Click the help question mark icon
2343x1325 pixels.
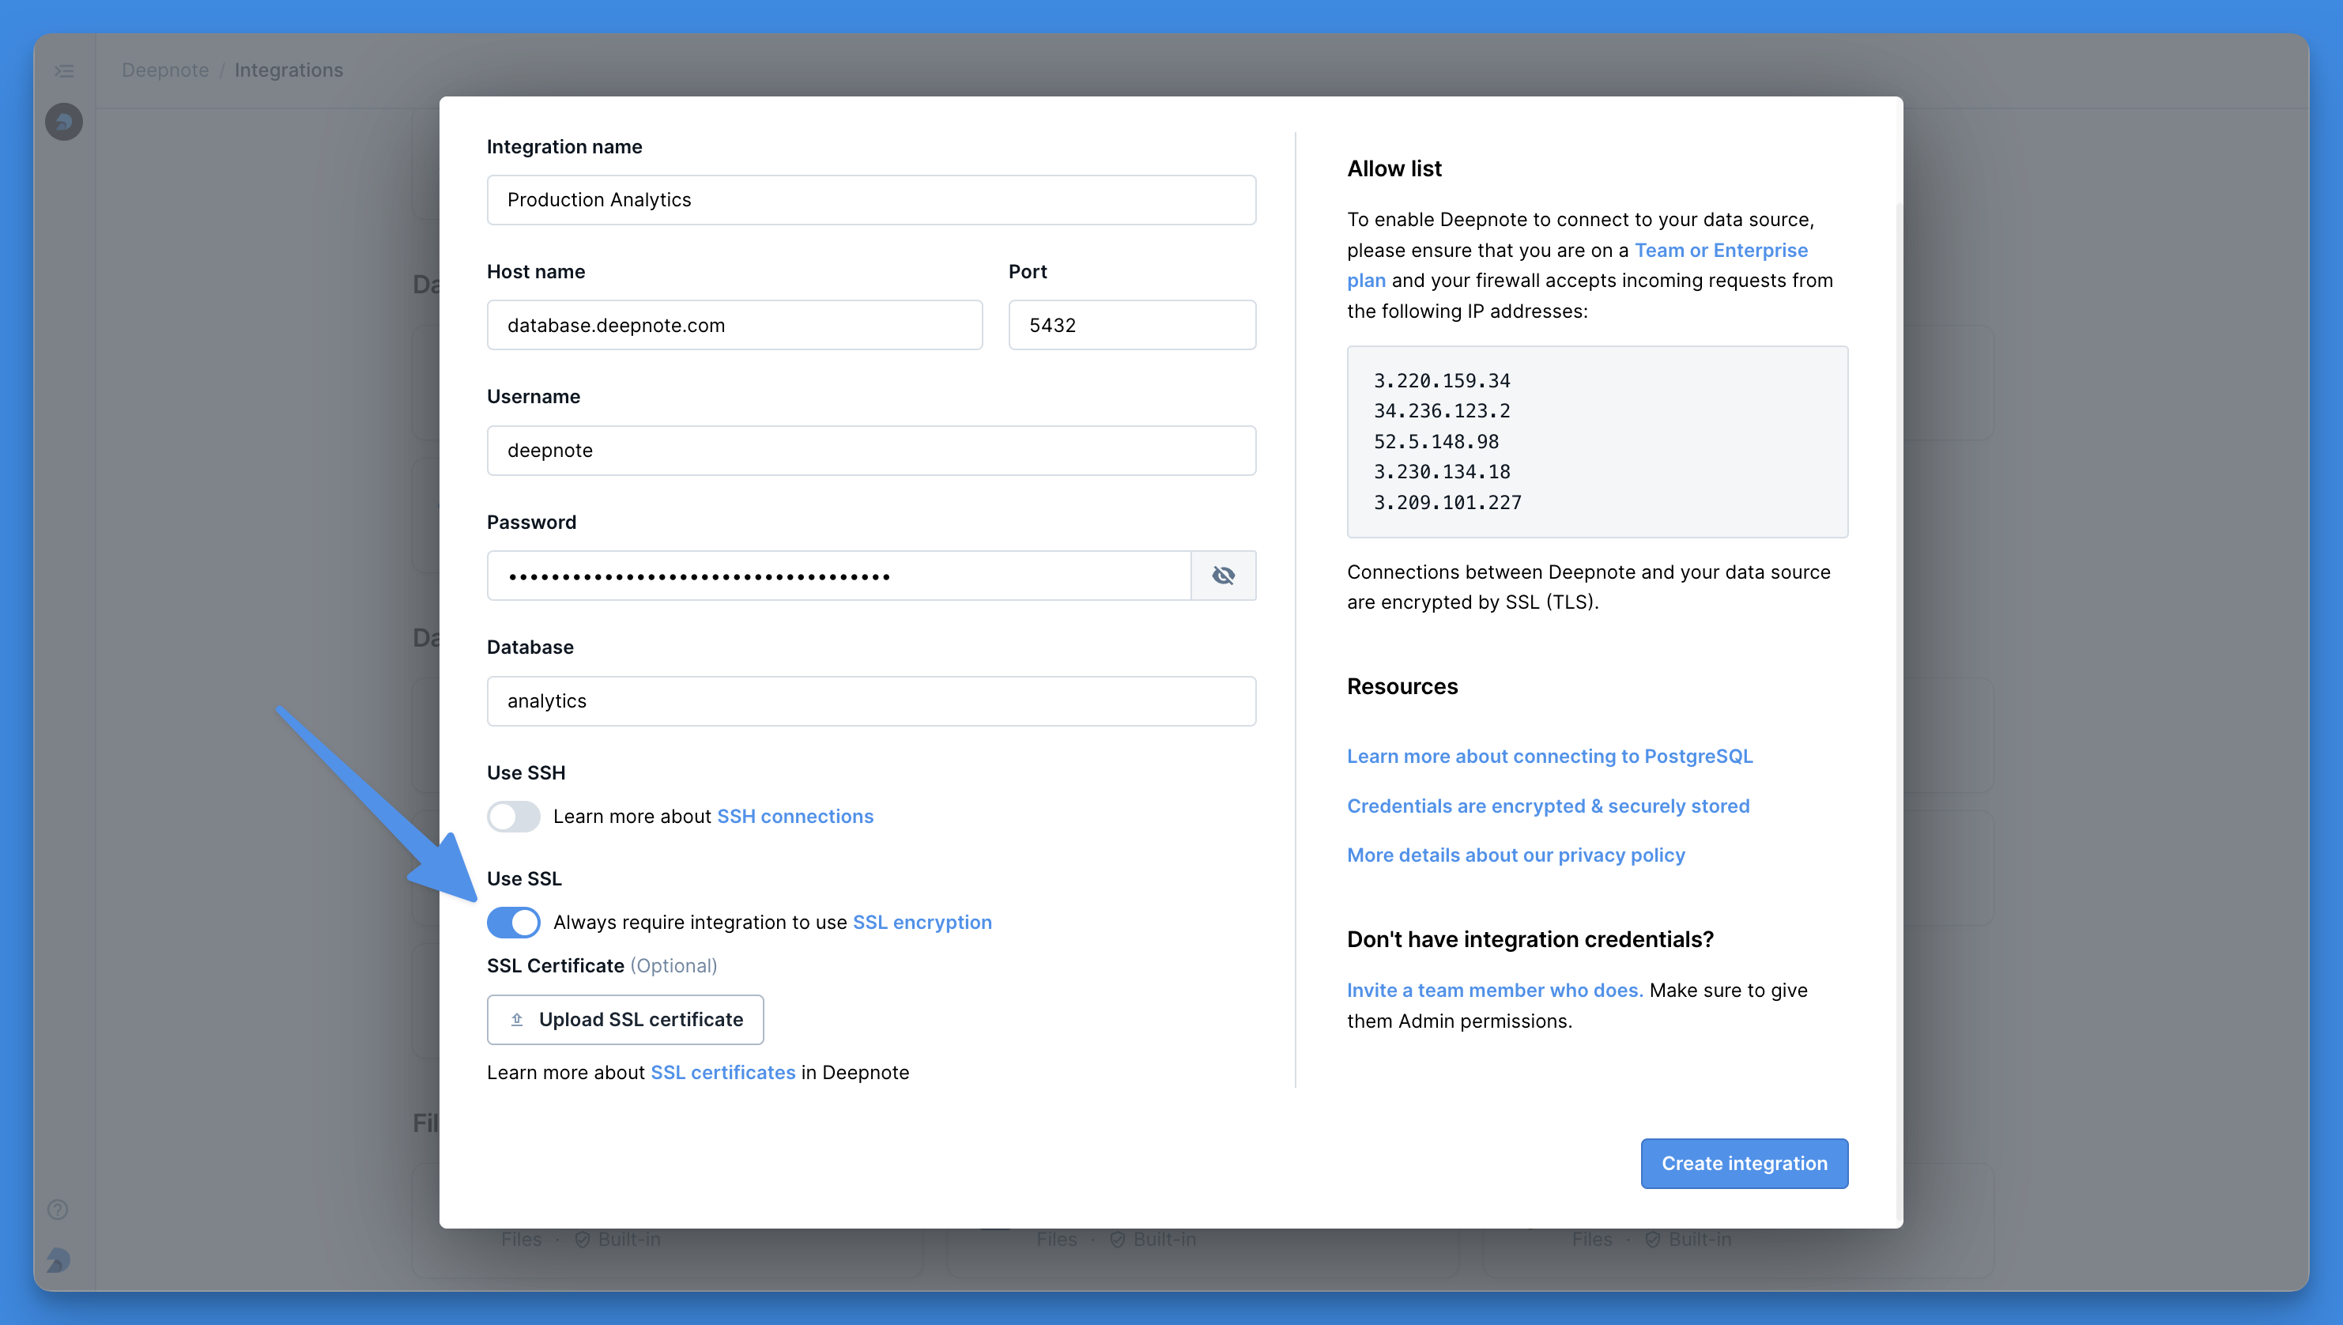click(x=58, y=1210)
